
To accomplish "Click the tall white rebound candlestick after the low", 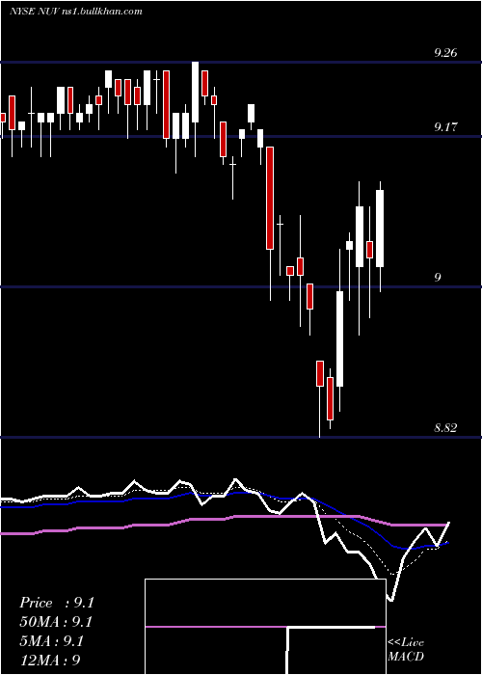I will [x=340, y=338].
